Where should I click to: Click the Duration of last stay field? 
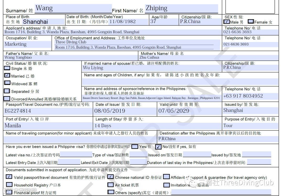[259, 162]
